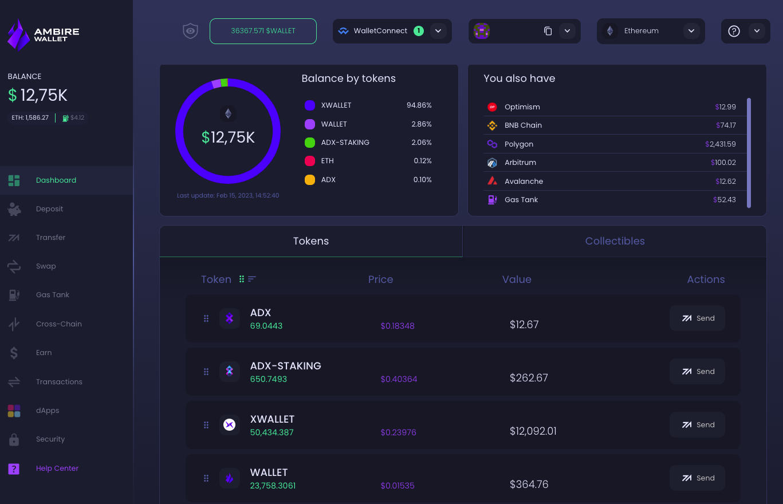Expand the account selector chevron
Viewport: 783px width, 504px height.
point(567,31)
